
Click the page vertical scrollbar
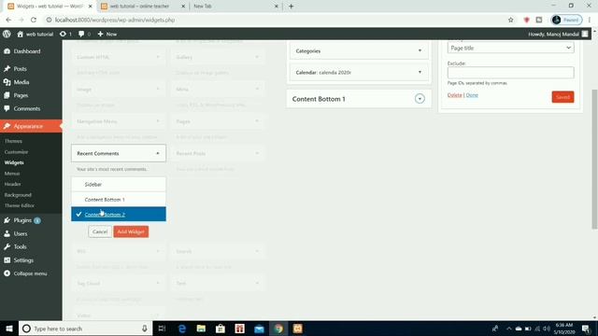tap(594, 160)
